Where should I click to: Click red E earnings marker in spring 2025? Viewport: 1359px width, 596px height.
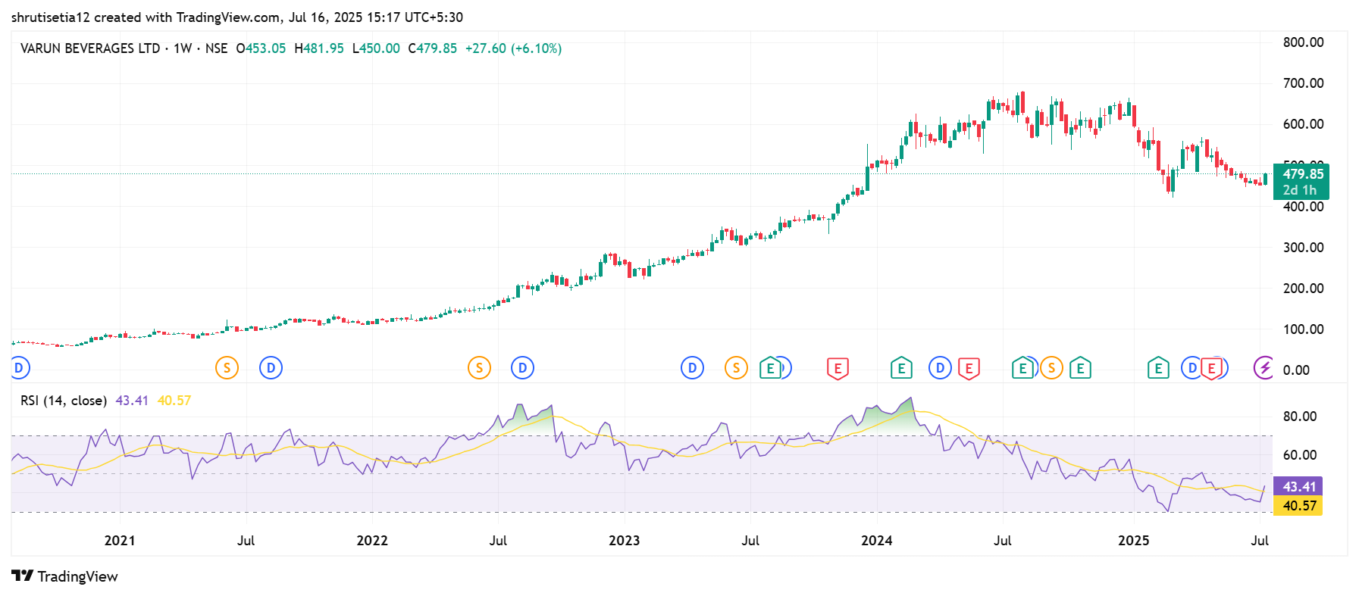pos(1212,369)
